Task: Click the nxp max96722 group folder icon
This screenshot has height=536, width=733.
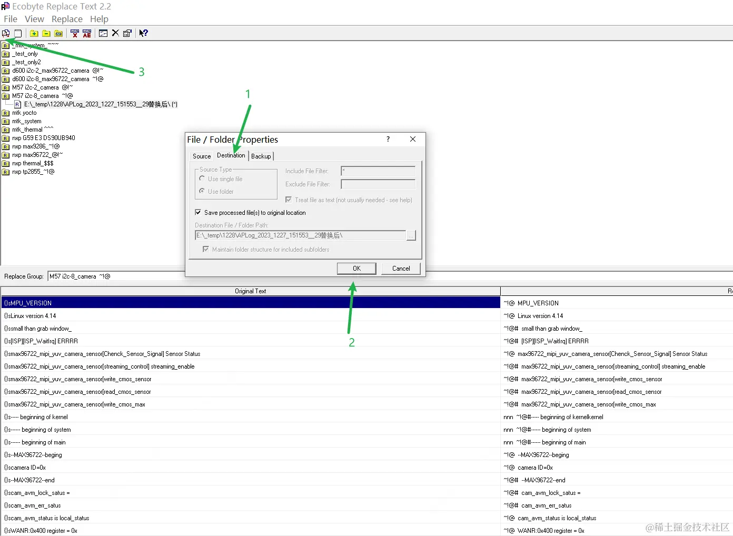Action: click(x=6, y=155)
